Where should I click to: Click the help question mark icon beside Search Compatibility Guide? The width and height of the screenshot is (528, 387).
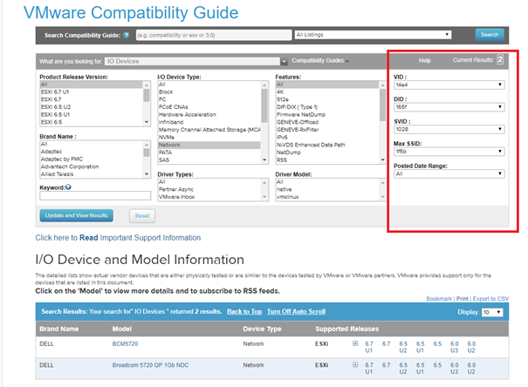[x=127, y=36]
